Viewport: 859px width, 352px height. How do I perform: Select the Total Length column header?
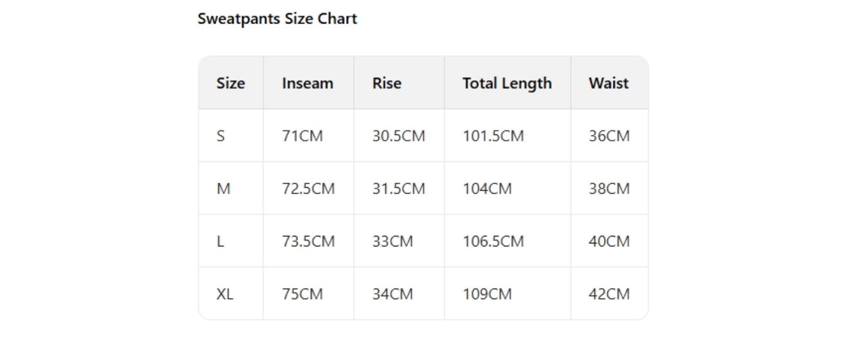506,83
